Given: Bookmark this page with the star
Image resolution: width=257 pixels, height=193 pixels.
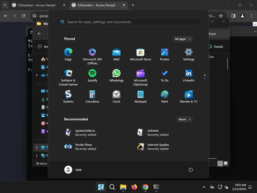Looking at the screenshot, I should [x=221, y=16].
